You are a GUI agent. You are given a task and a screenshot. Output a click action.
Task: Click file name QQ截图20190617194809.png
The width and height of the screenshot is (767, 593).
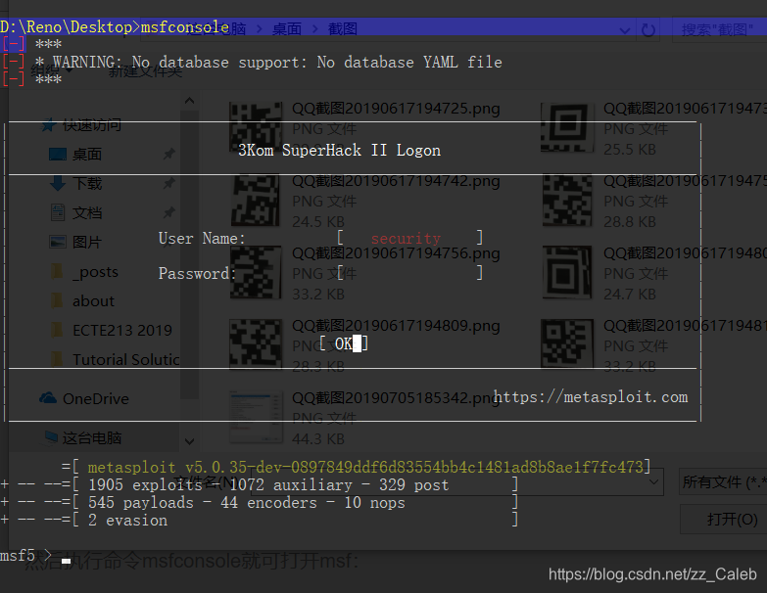[x=396, y=325]
